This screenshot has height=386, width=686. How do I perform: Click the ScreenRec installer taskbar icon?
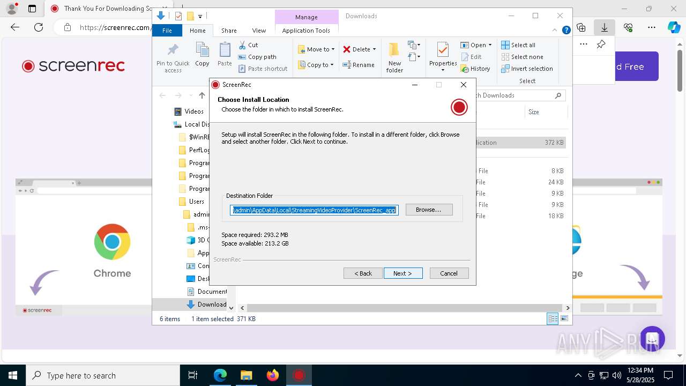(x=299, y=375)
